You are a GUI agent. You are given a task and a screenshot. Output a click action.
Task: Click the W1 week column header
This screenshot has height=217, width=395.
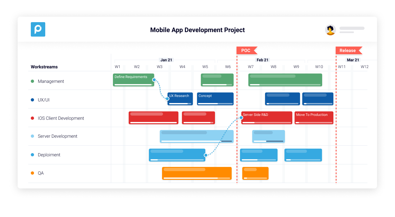coord(117,67)
